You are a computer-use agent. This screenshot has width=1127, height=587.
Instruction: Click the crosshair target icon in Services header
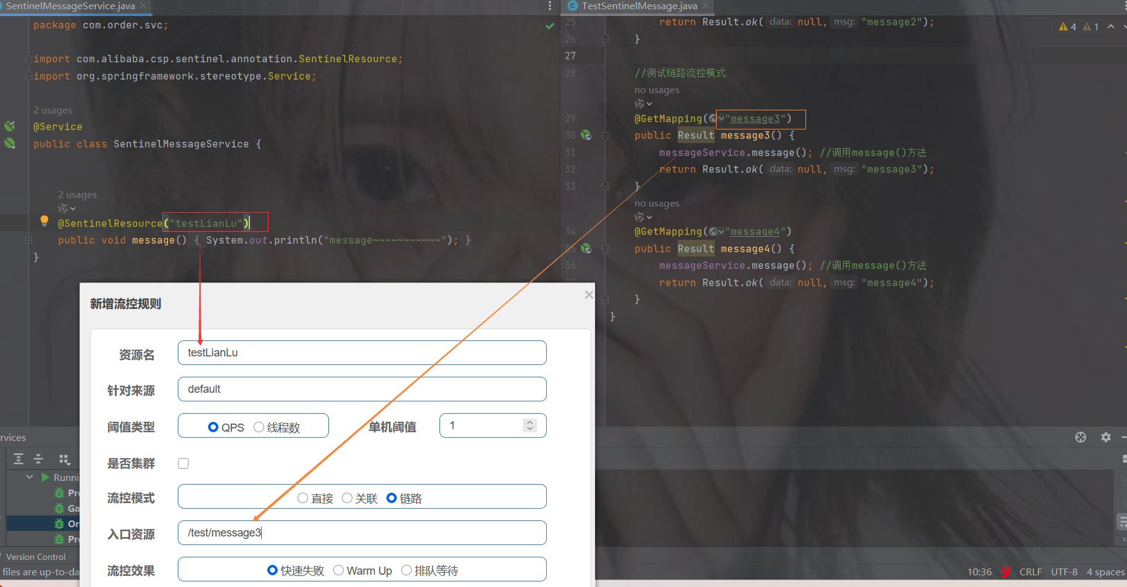pyautogui.click(x=1081, y=437)
